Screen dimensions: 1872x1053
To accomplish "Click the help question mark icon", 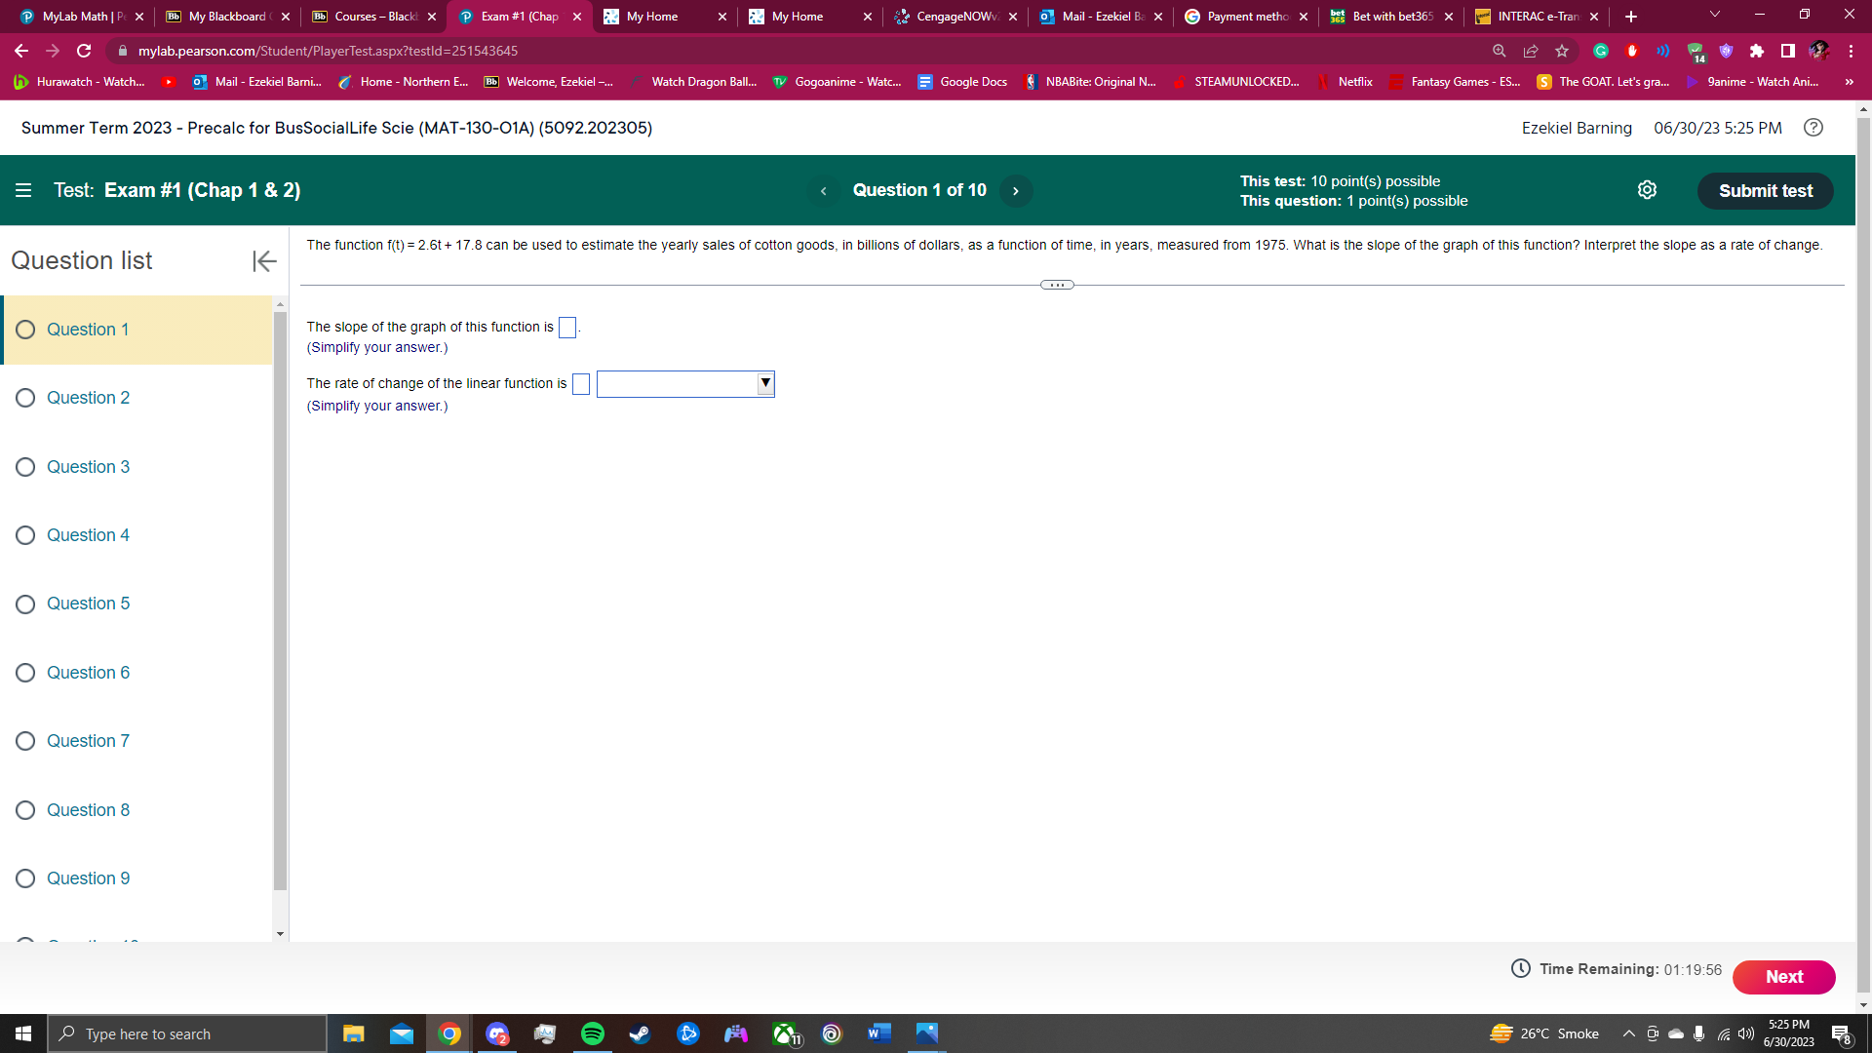I will pos(1813,128).
